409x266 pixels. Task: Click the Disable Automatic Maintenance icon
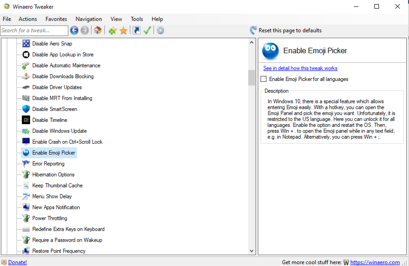pos(26,65)
